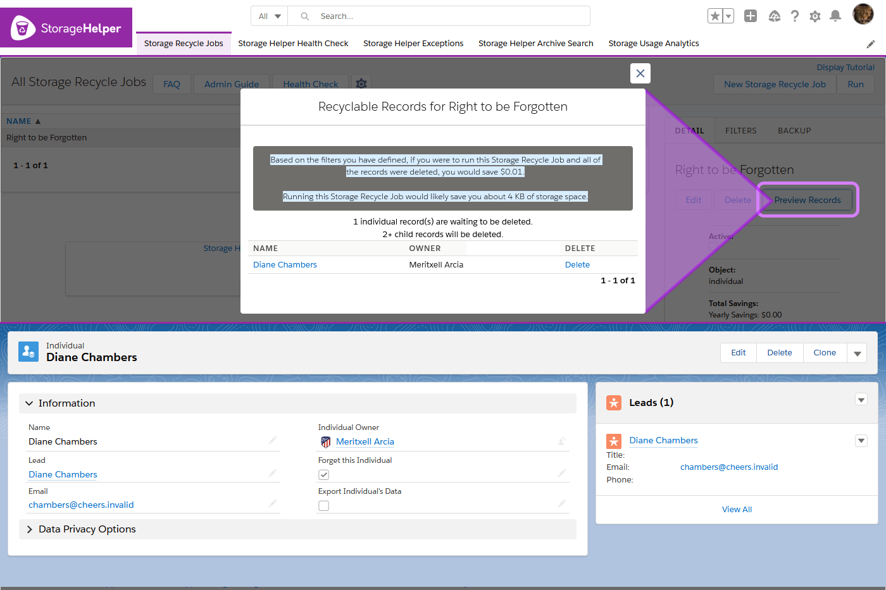
Task: Open Leads related list dropdown menu
Action: click(861, 400)
